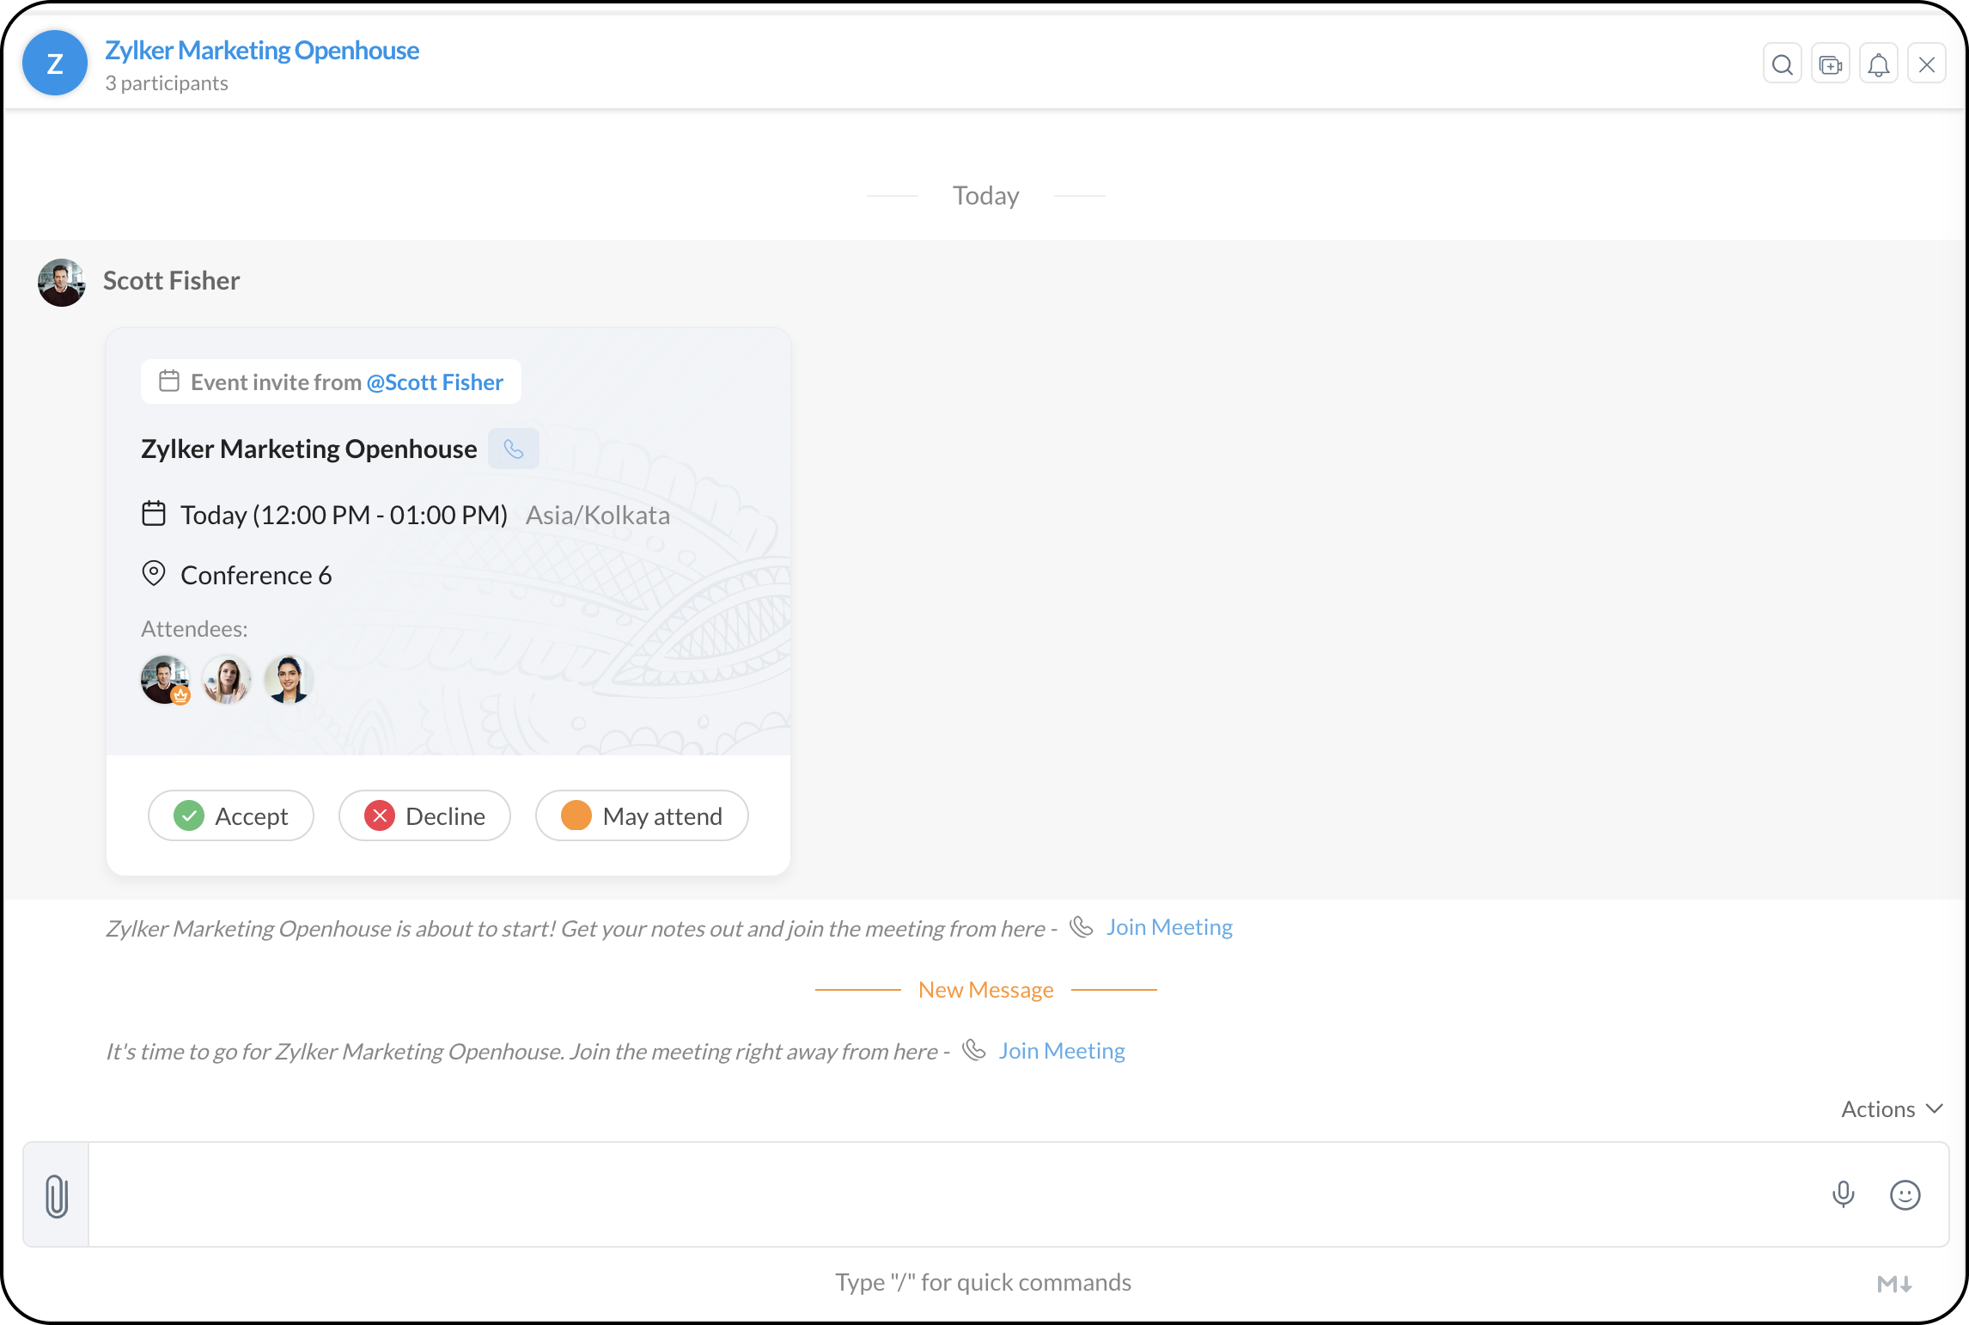Click the notification bell icon
The height and width of the screenshot is (1325, 1969).
[x=1879, y=64]
